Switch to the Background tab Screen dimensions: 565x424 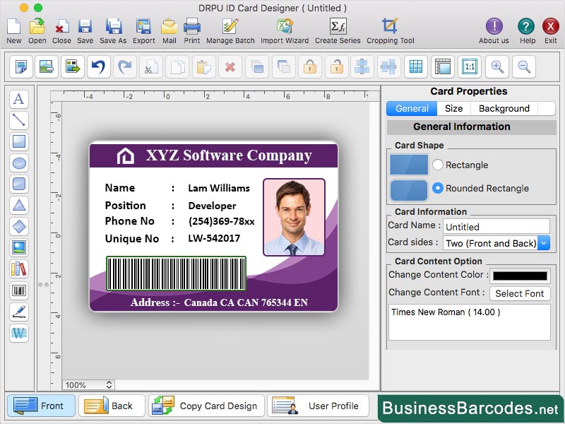504,108
